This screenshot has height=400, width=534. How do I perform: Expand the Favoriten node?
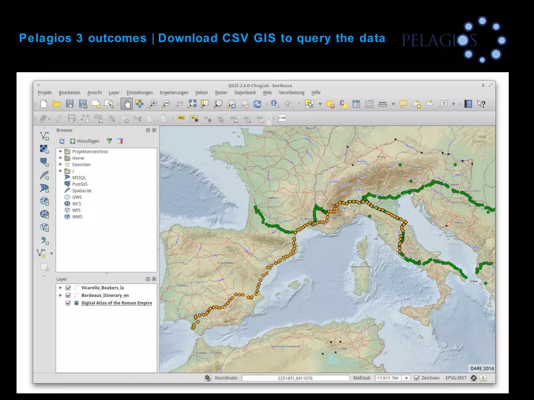click(x=60, y=164)
